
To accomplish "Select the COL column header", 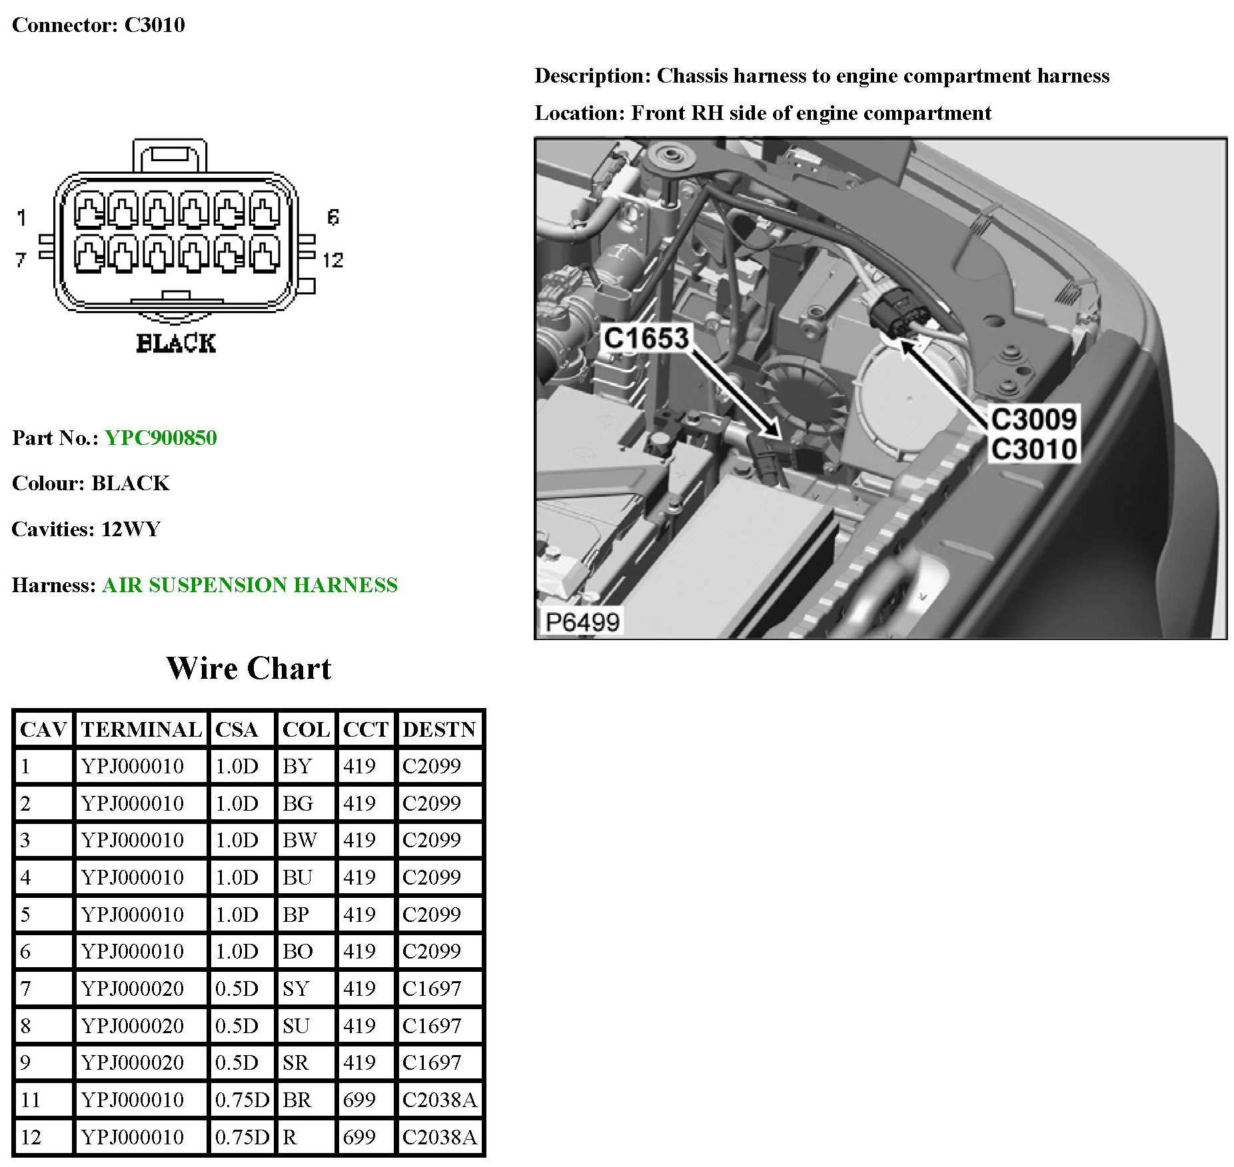I will coord(306,729).
